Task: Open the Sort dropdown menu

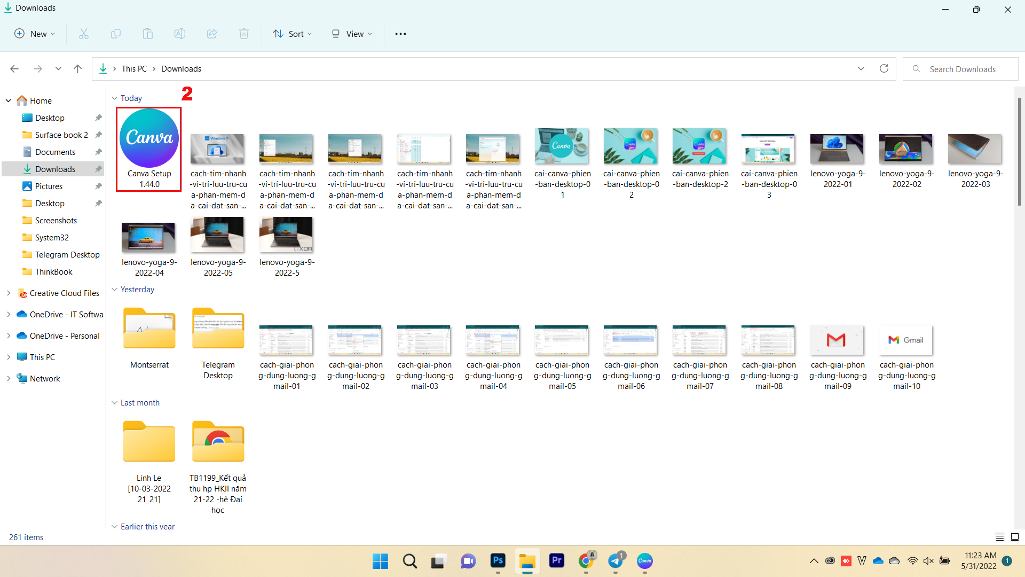Action: [x=292, y=34]
